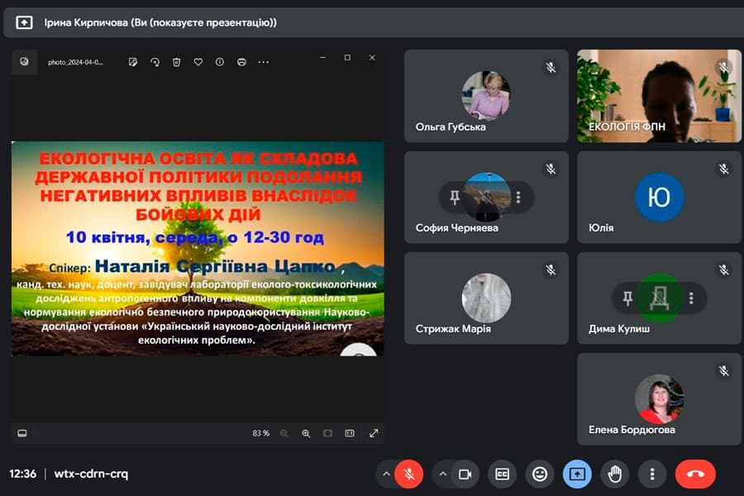This screenshot has width=744, height=496.
Task: Open the three-dot menu in photo viewer toolbar
Action: [x=264, y=62]
